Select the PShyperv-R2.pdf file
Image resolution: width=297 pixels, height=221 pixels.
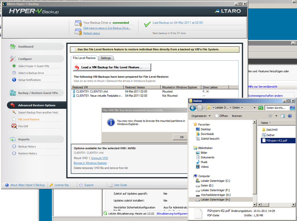[278, 141]
